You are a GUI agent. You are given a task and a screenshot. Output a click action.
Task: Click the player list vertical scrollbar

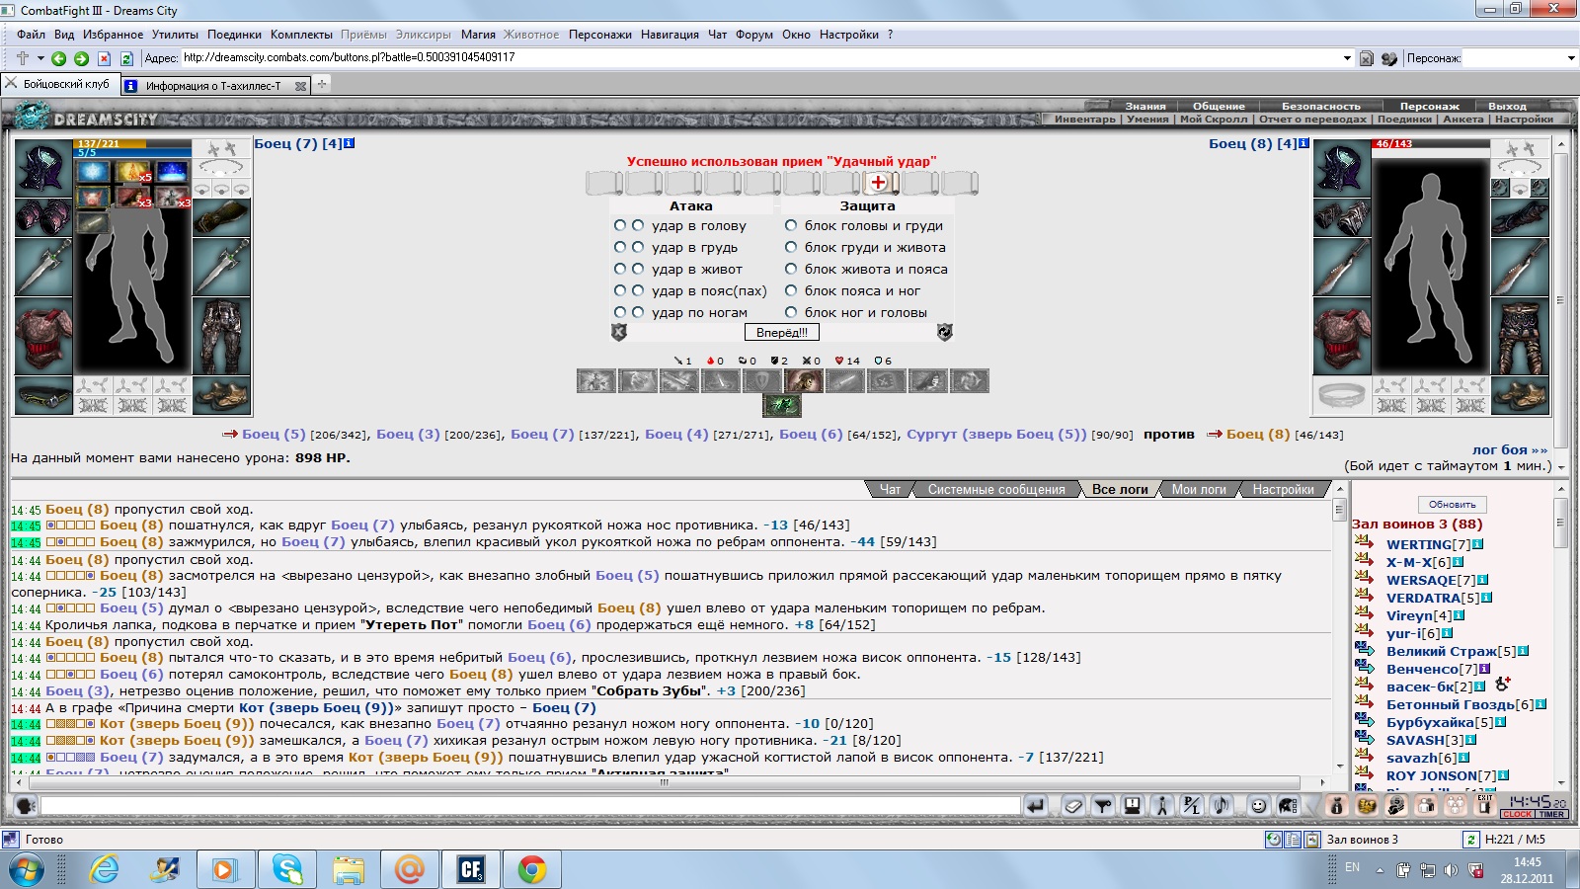pos(1561,635)
